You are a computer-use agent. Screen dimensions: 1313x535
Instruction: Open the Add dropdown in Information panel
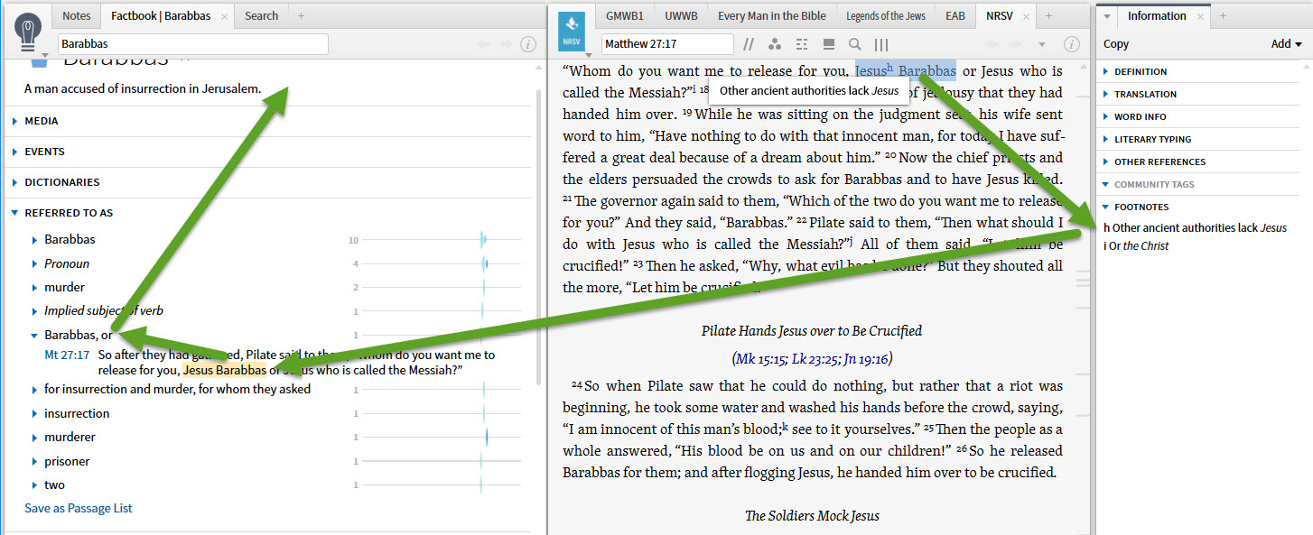point(1287,44)
